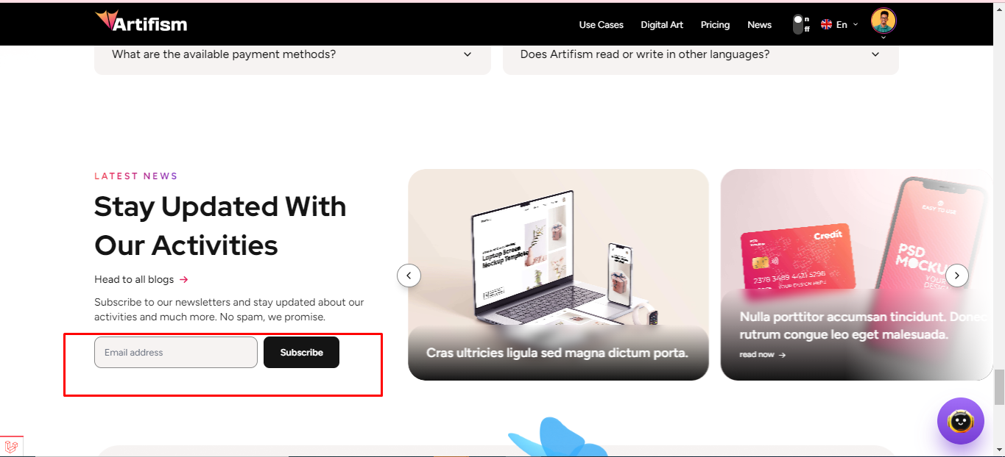Follow the Head to all blogs link
Image resolution: width=1005 pixels, height=457 pixels.
134,279
